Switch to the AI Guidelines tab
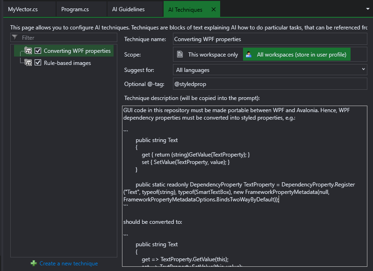Screen dimensions: 373x271 tap(128, 9)
